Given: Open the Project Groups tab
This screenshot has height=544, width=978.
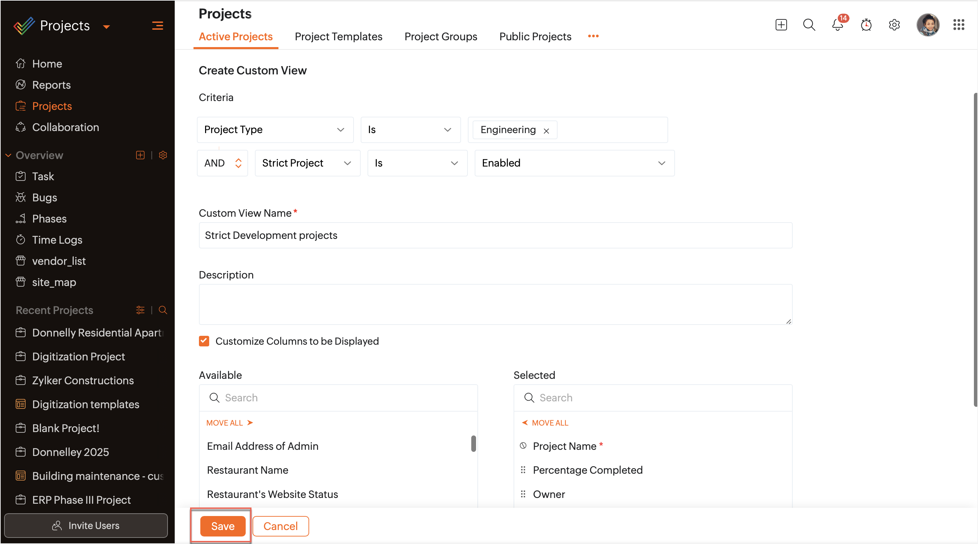Looking at the screenshot, I should tap(441, 37).
